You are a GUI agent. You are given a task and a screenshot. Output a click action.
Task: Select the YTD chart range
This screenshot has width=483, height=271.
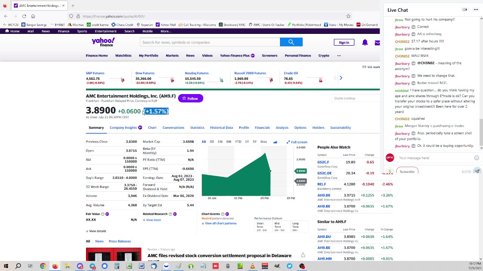tap(238, 142)
